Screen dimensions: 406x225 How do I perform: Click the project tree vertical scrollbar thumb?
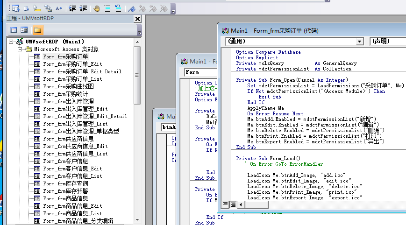[137, 75]
